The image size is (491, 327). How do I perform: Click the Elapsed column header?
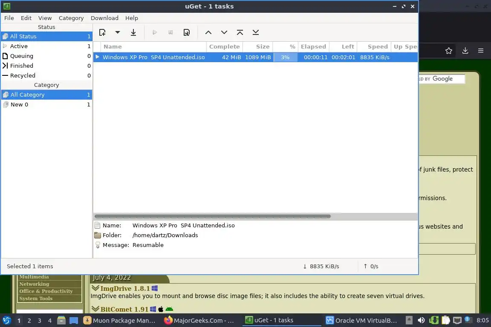point(313,47)
